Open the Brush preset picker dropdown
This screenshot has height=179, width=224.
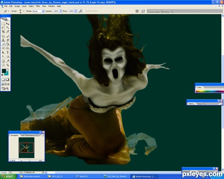pyautogui.click(x=24, y=11)
